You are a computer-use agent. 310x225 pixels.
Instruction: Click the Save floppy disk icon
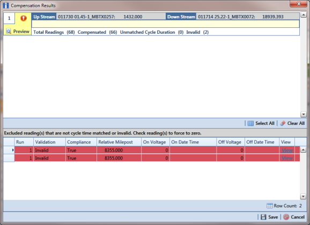click(263, 217)
